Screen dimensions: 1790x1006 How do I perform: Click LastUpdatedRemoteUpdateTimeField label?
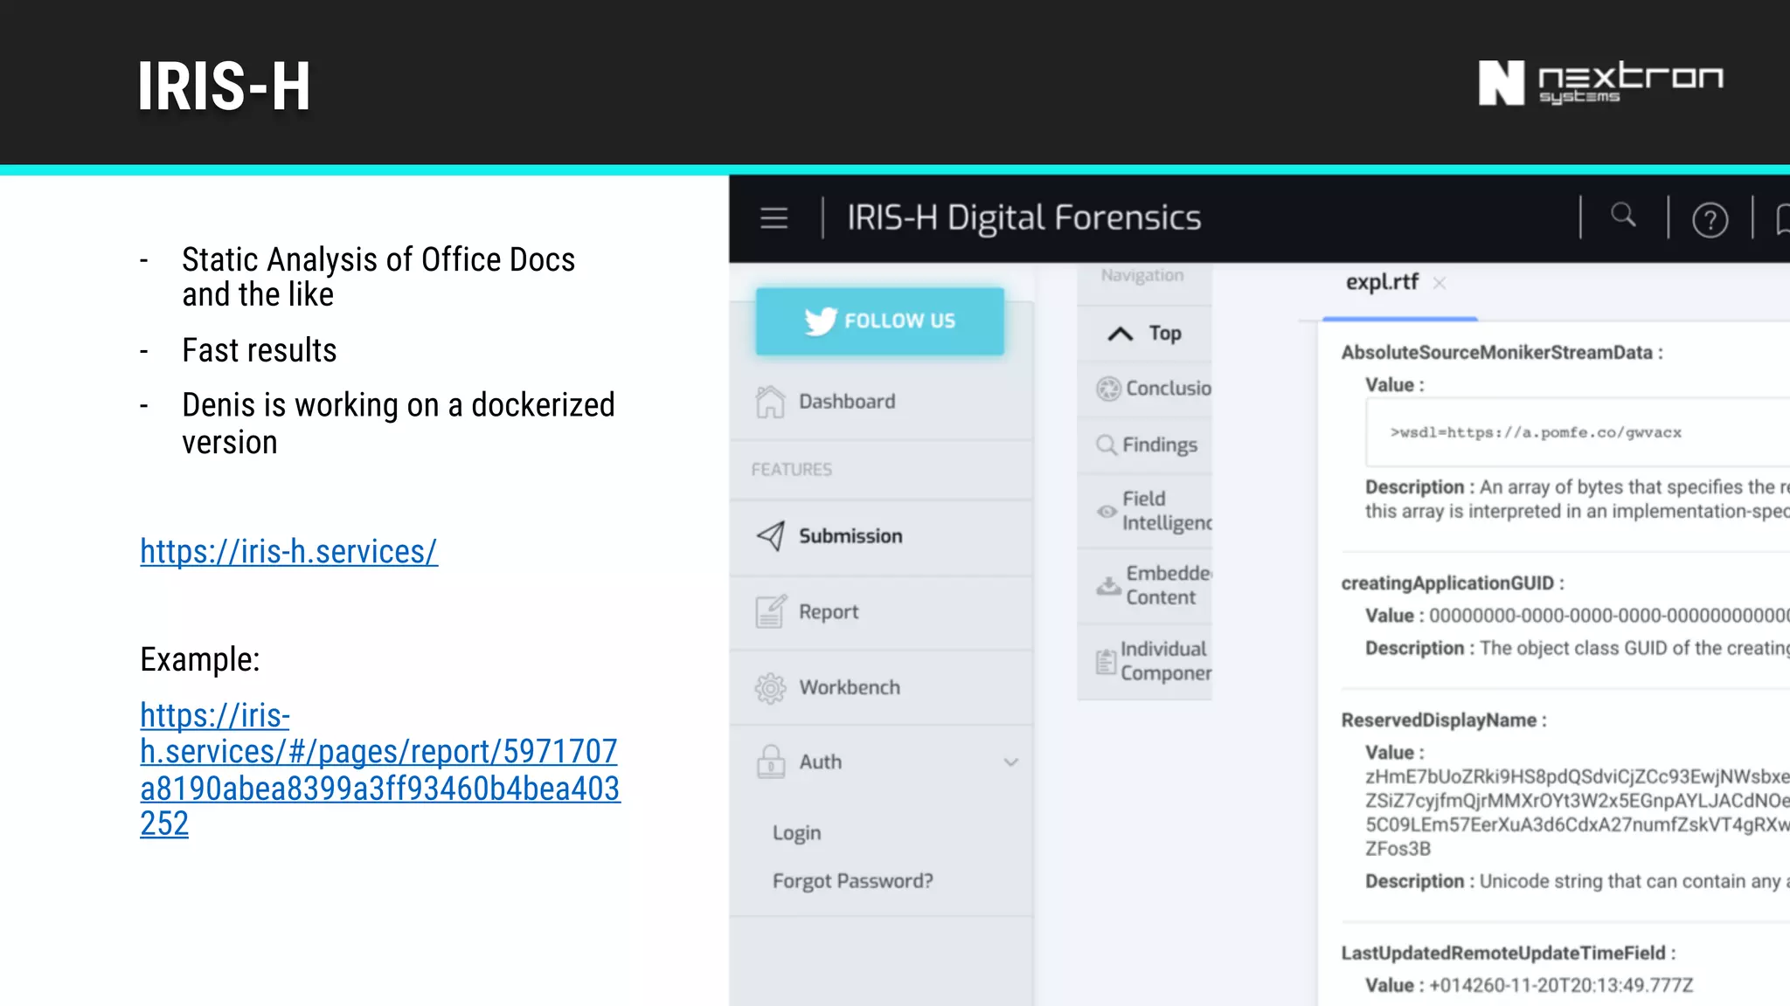click(1509, 954)
